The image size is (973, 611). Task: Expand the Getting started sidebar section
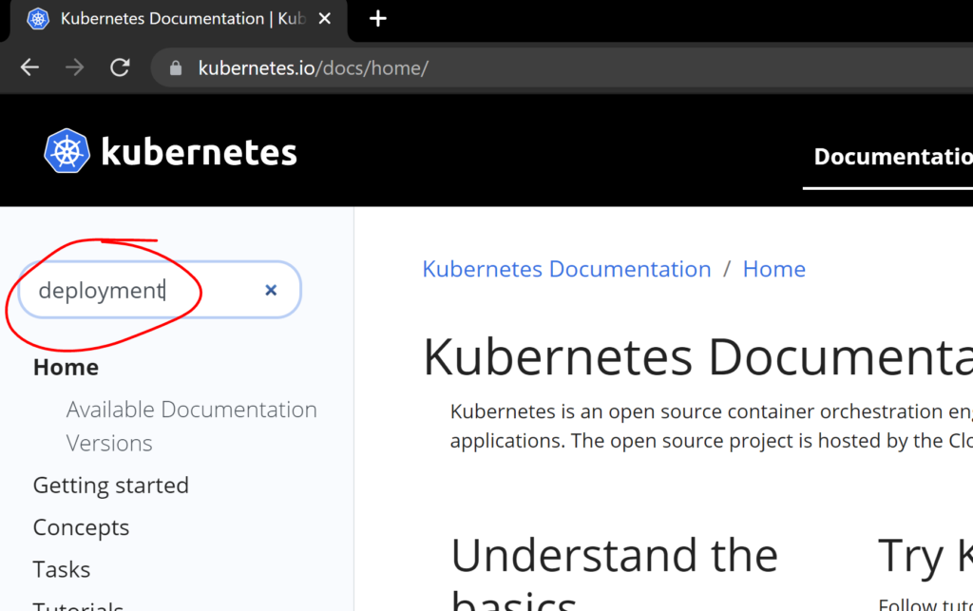coord(110,485)
